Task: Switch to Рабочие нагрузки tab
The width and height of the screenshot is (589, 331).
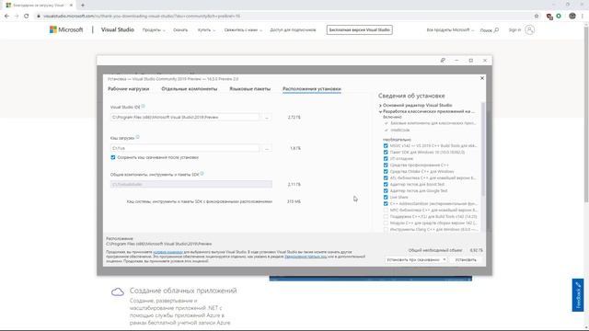Action: [129, 89]
